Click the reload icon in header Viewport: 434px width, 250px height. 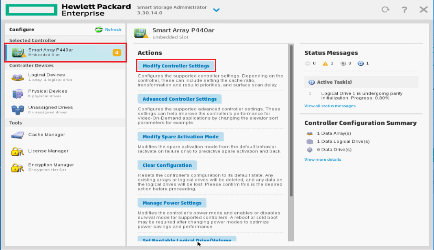385,10
